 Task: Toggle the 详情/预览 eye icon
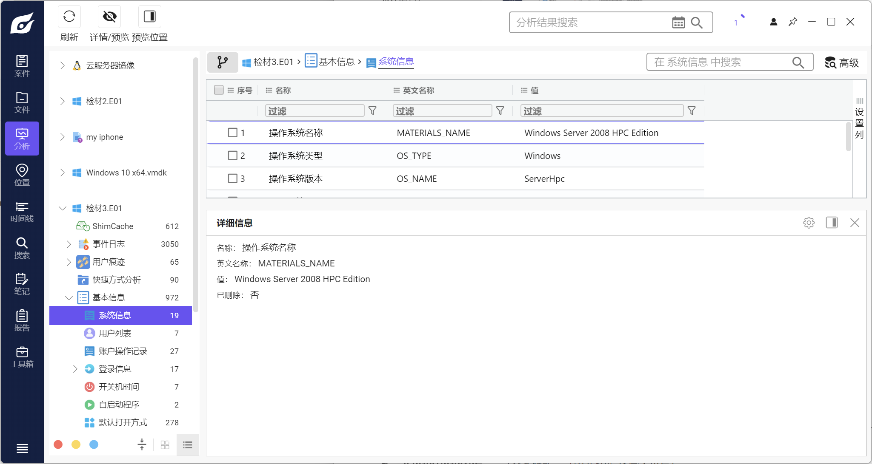pyautogui.click(x=109, y=17)
